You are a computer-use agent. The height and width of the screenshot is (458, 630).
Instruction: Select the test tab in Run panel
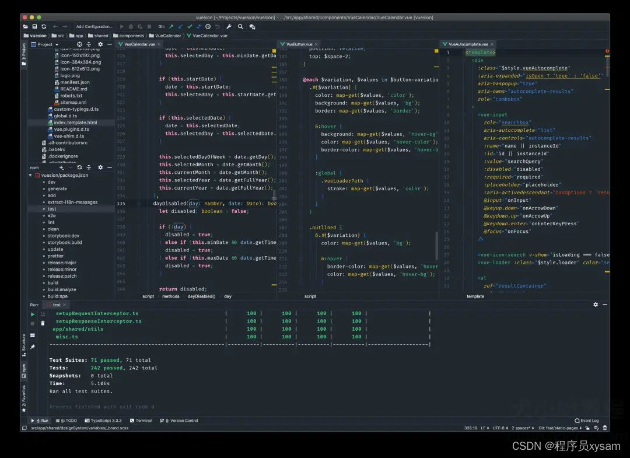coord(56,305)
